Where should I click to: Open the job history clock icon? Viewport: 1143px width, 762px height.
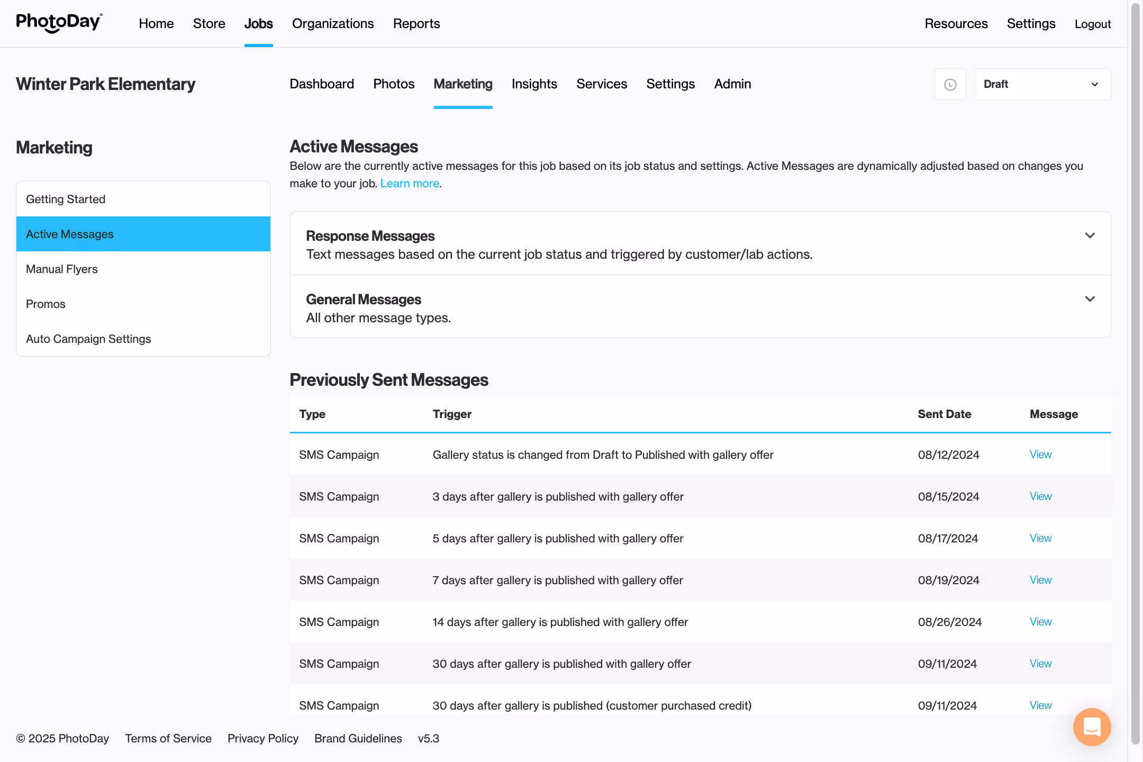950,84
